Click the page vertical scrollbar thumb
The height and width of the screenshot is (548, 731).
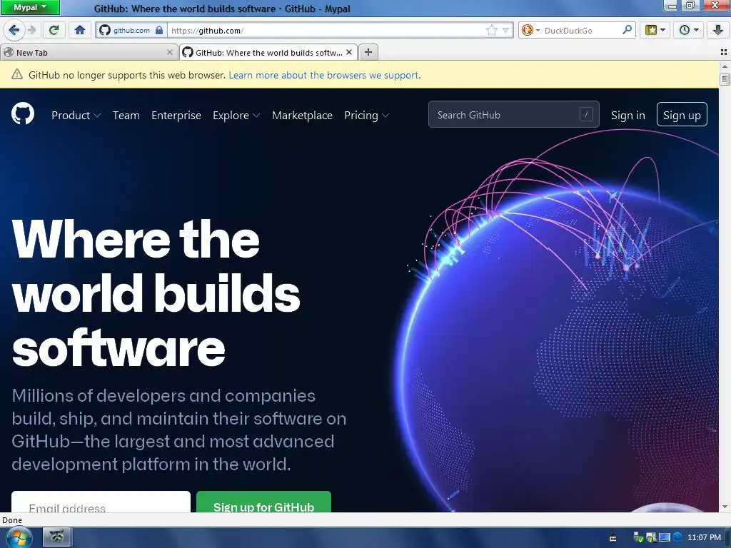pyautogui.click(x=725, y=80)
